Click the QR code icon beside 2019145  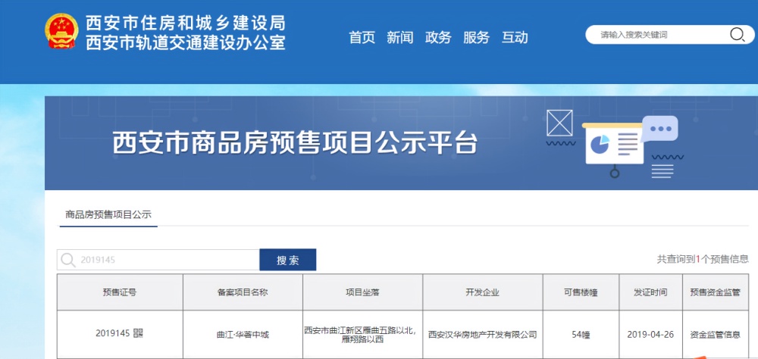139,333
